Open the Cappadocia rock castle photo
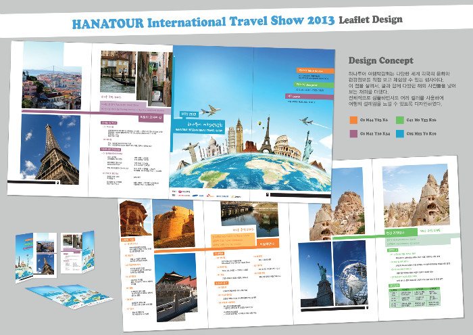 [x=337, y=204]
